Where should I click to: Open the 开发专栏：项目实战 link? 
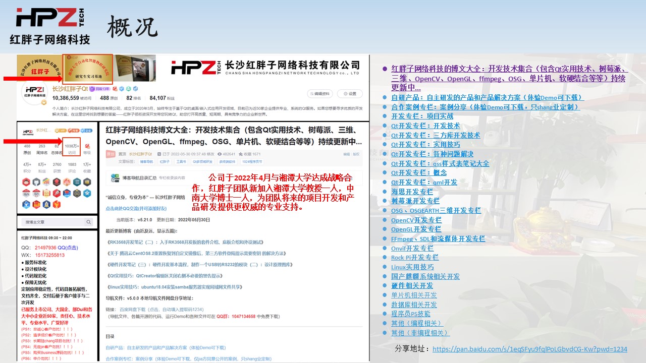pyautogui.click(x=422, y=116)
